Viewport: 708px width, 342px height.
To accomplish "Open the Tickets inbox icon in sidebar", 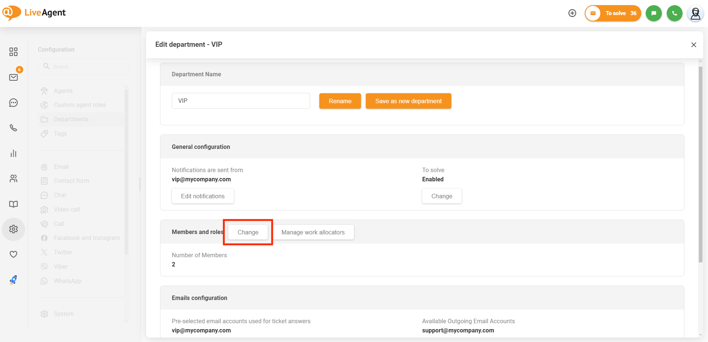I will pyautogui.click(x=14, y=77).
